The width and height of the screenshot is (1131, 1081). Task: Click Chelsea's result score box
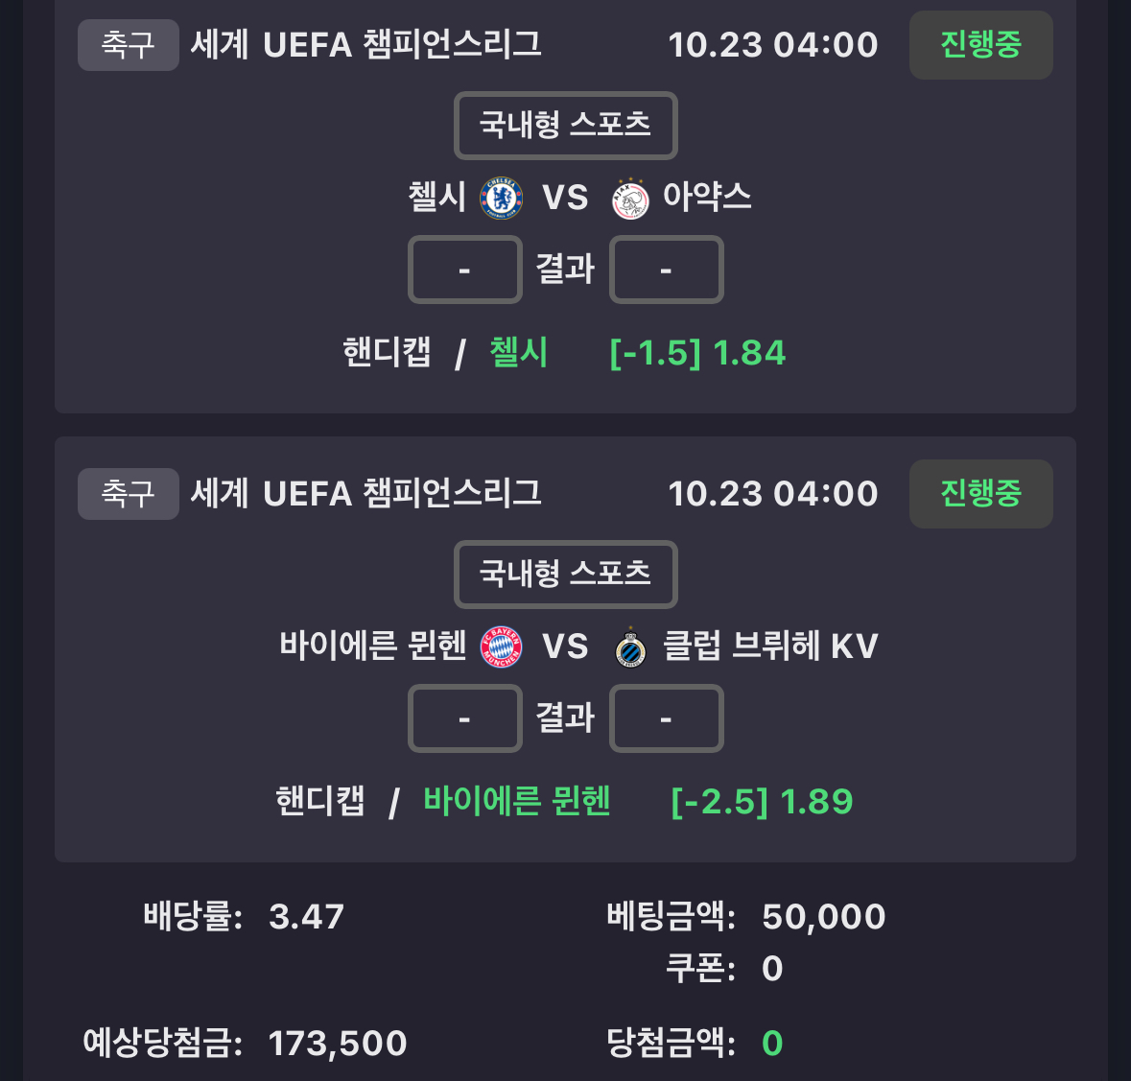(465, 270)
